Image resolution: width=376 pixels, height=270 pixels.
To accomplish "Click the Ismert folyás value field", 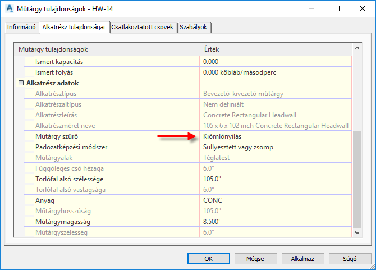I will pyautogui.click(x=275, y=72).
